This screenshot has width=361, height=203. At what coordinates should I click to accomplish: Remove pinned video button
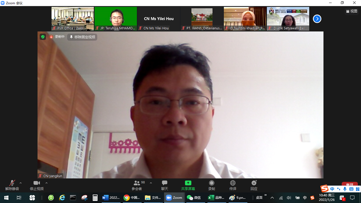click(x=82, y=37)
